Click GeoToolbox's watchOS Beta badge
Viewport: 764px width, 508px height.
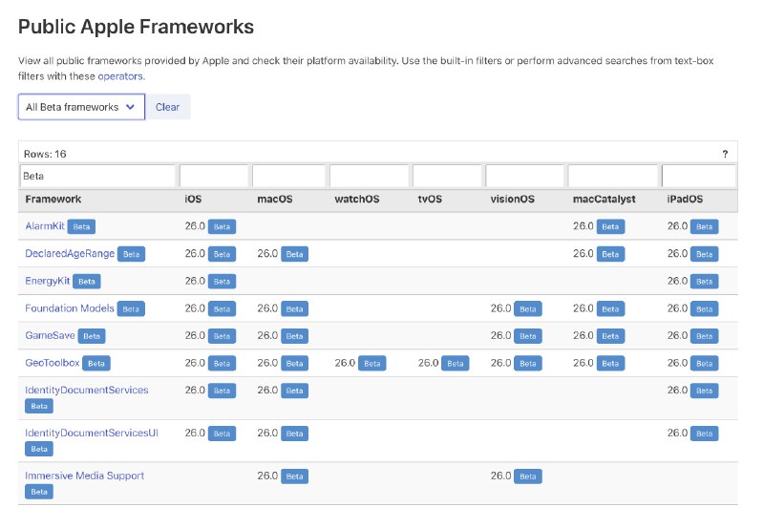(x=372, y=364)
